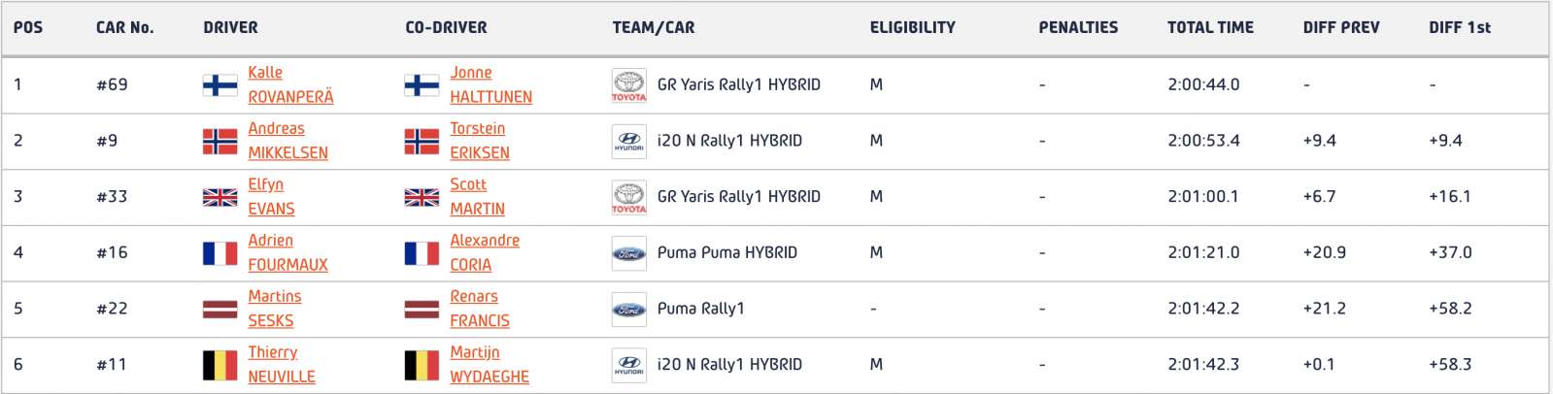Click the DIFF 1st column header
The height and width of the screenshot is (394, 1553).
[1460, 27]
